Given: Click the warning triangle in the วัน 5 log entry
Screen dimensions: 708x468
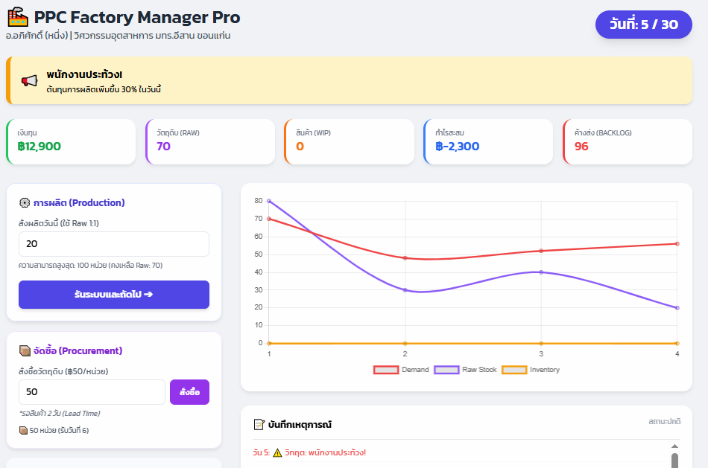Looking at the screenshot, I should [x=277, y=452].
